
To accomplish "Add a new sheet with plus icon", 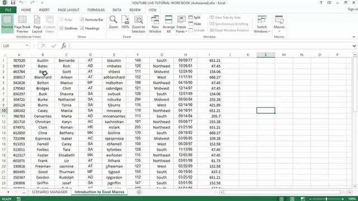I will click(x=139, y=192).
